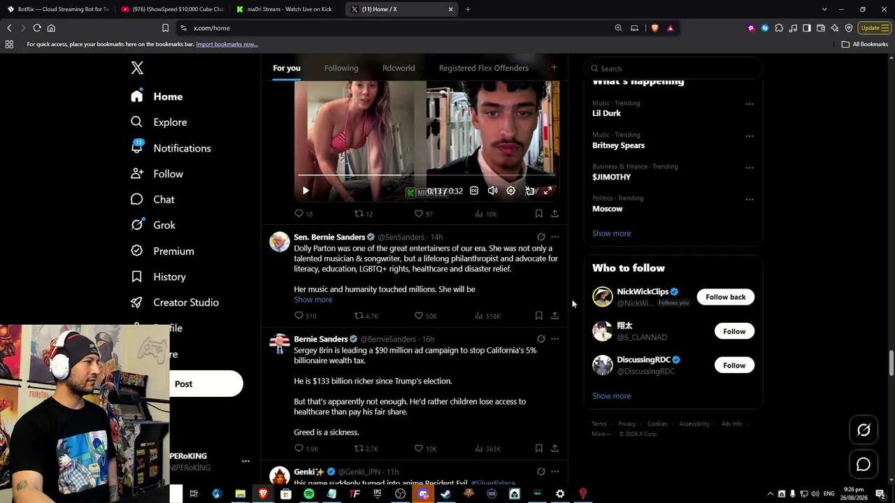Screen dimensions: 895x503
Task: Switch to the Following timeline tab
Action: pos(341,68)
